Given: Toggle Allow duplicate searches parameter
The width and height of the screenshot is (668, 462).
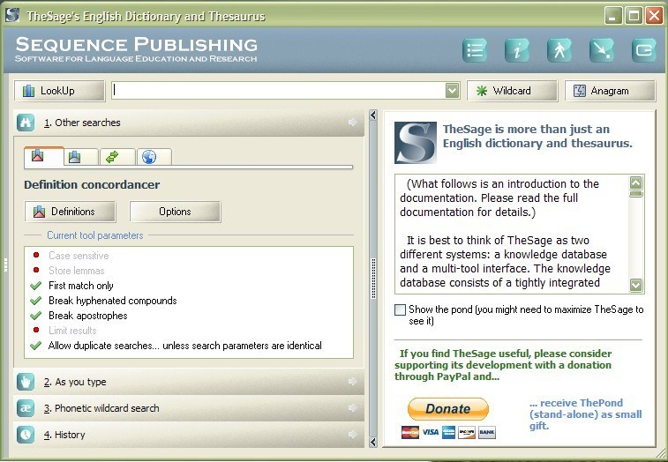Looking at the screenshot, I should [176, 346].
